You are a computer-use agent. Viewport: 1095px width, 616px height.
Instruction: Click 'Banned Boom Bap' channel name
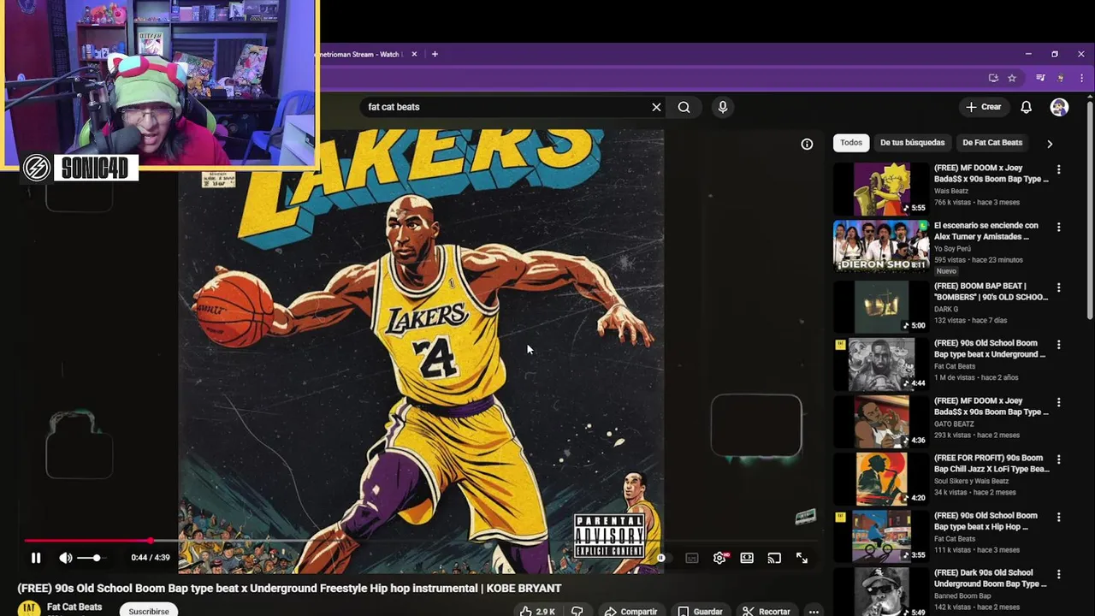tap(962, 595)
